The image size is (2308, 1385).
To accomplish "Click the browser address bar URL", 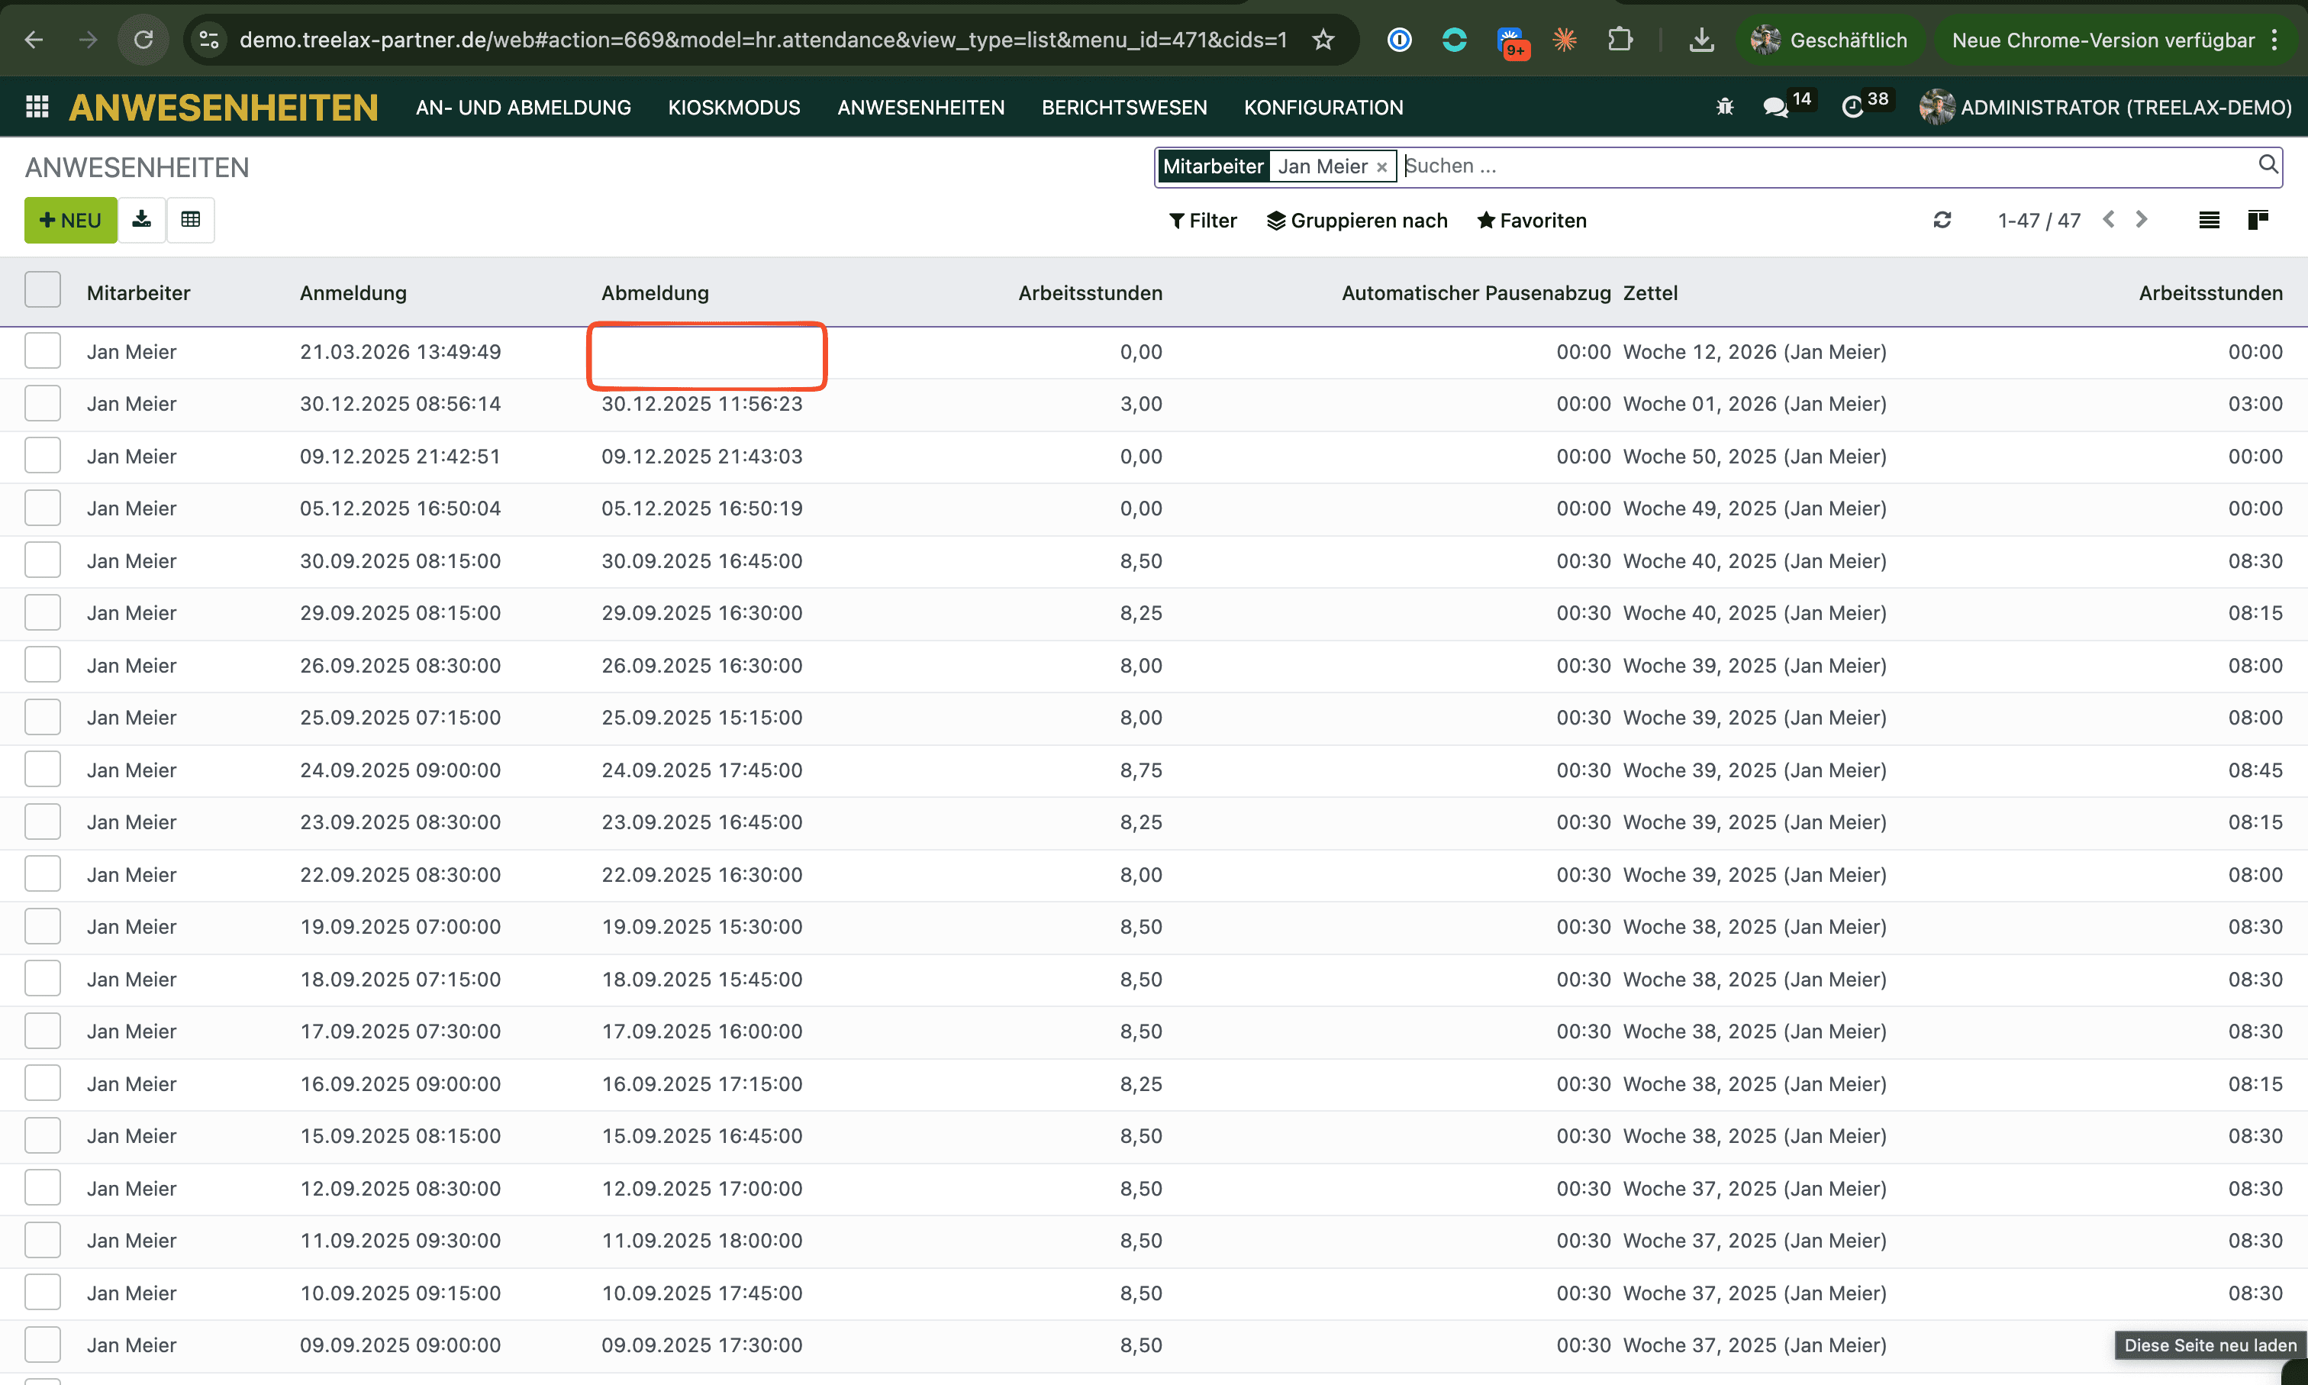I will coord(762,40).
